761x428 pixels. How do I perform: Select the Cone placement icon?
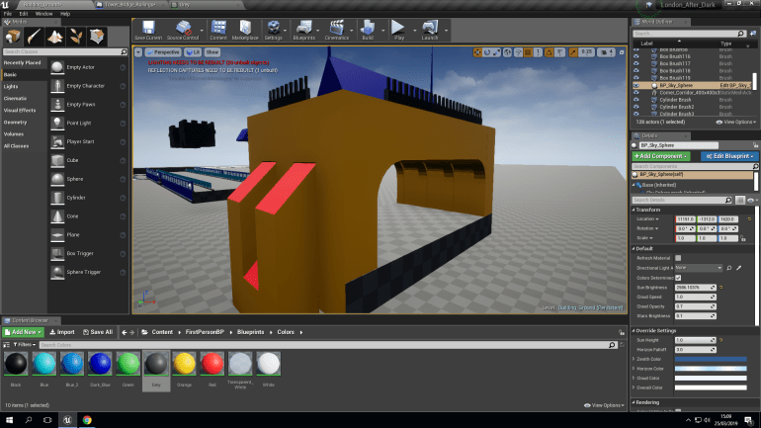point(57,216)
